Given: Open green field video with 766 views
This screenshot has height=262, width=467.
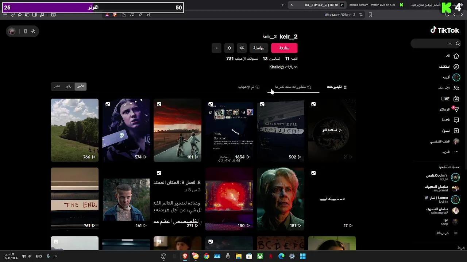Looking at the screenshot, I should 74,130.
